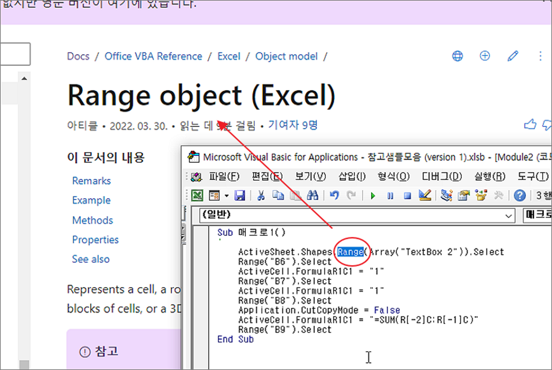Screen dimensions: 552x370
Task: Click the Object model breadcrumb link
Action: click(287, 56)
